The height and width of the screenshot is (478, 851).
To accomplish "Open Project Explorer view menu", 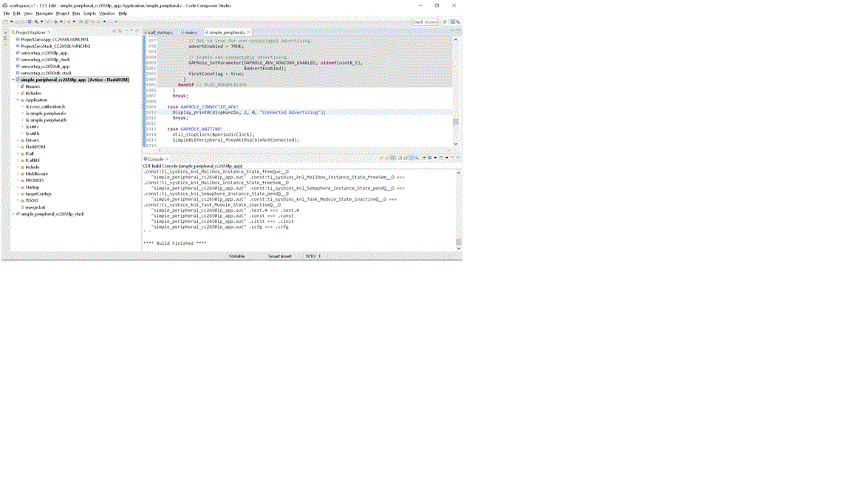I will point(126,32).
